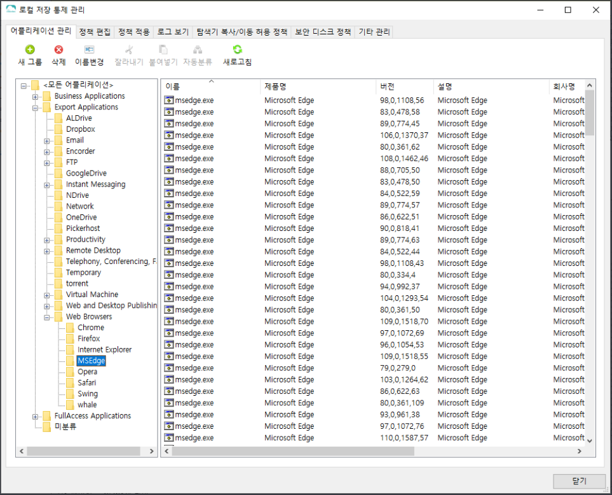The height and width of the screenshot is (495, 612).
Task: Expand the Virtual Machine group
Action: 46,295
